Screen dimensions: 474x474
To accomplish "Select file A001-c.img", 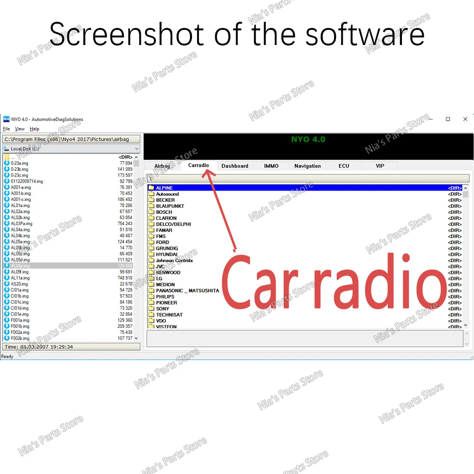I will (68, 199).
